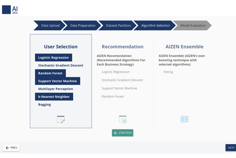
Task: Deselect the Support Vector Machine option
Action: [x=57, y=81]
